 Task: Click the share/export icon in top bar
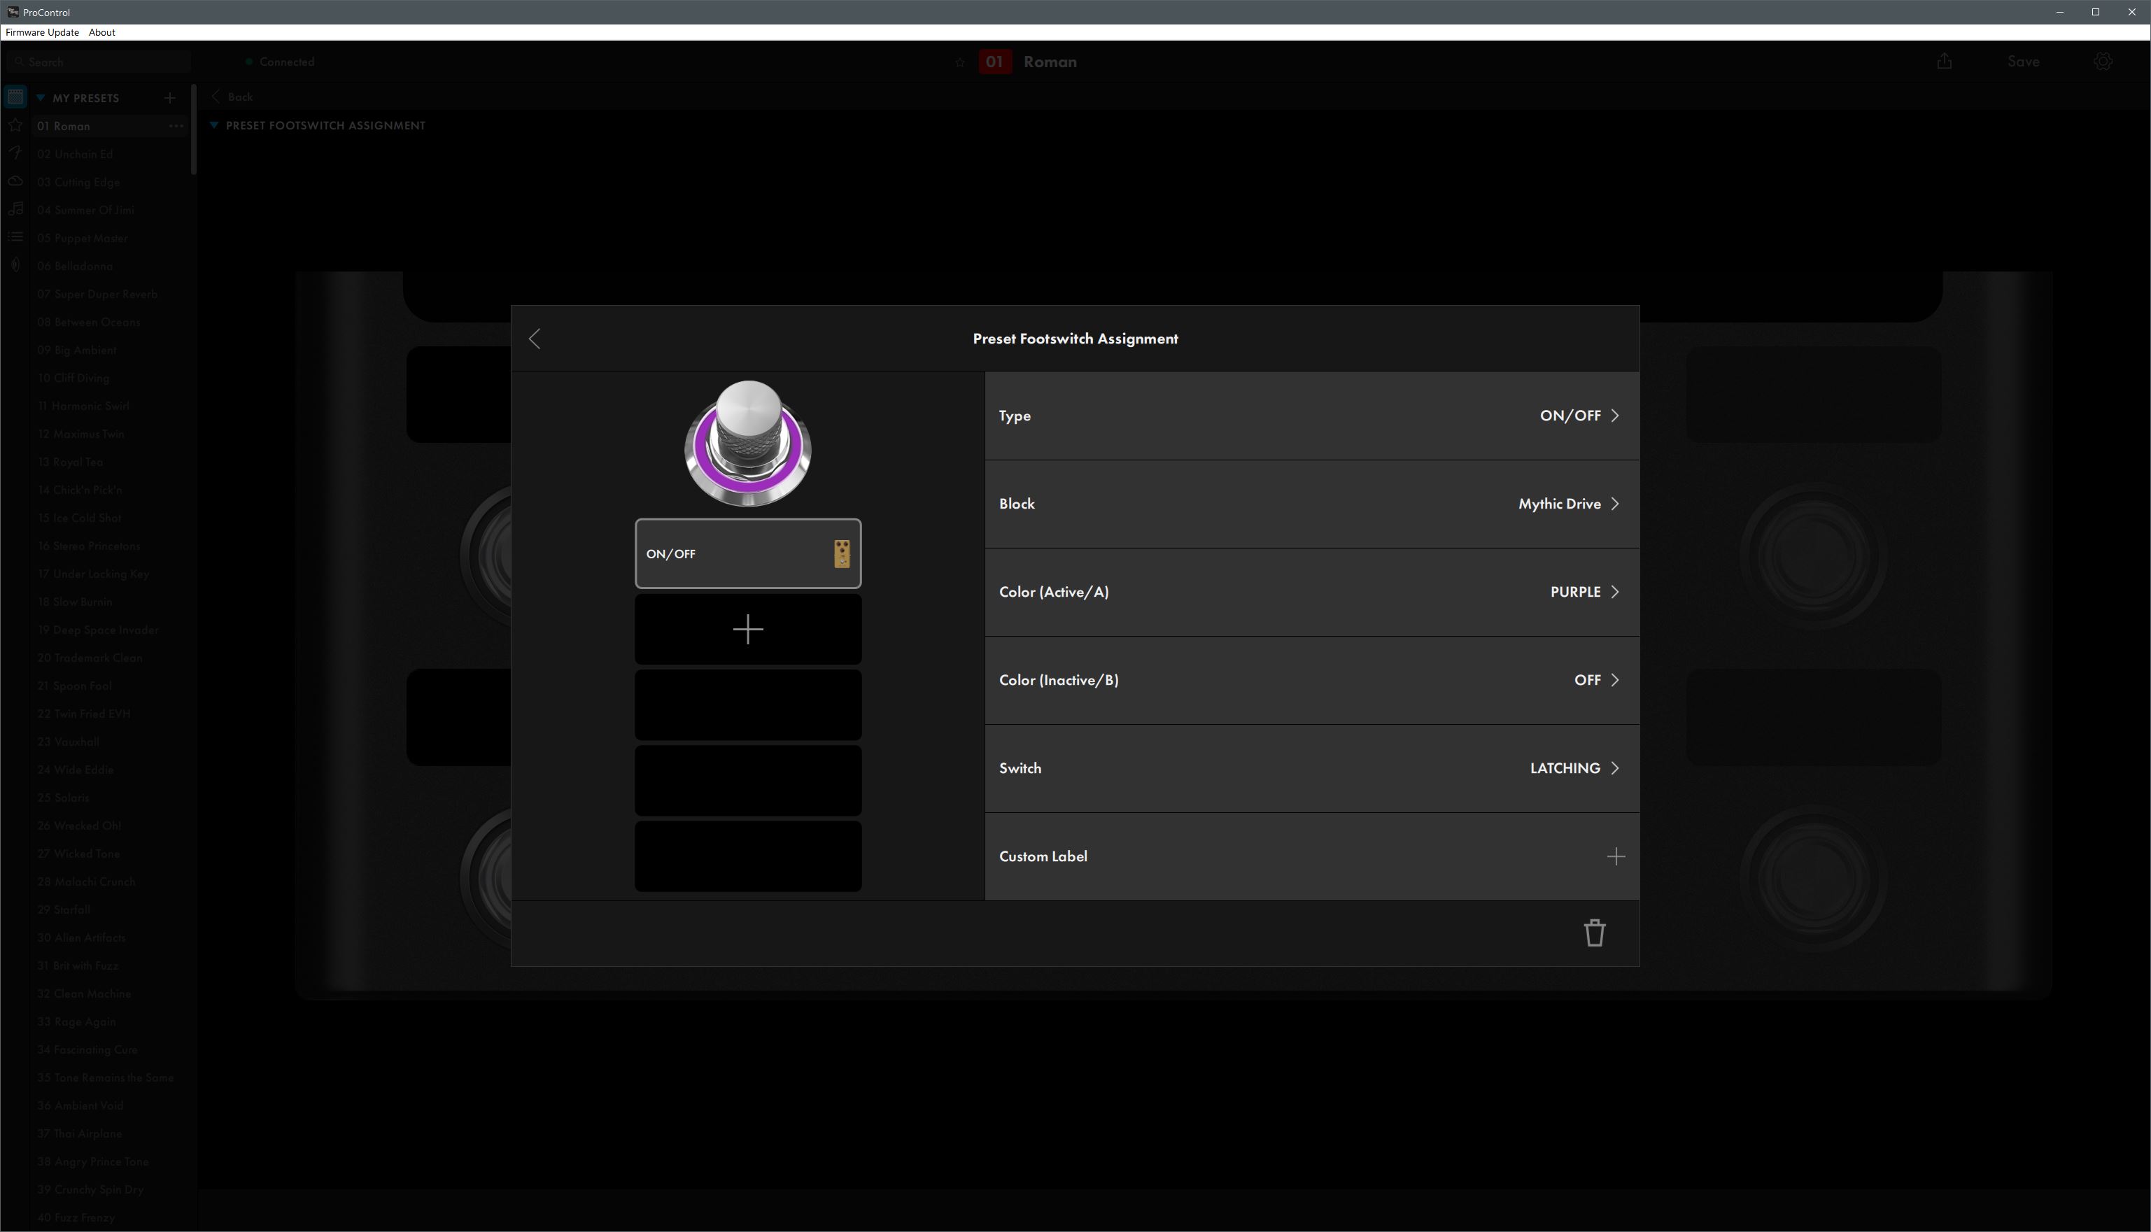(1945, 61)
